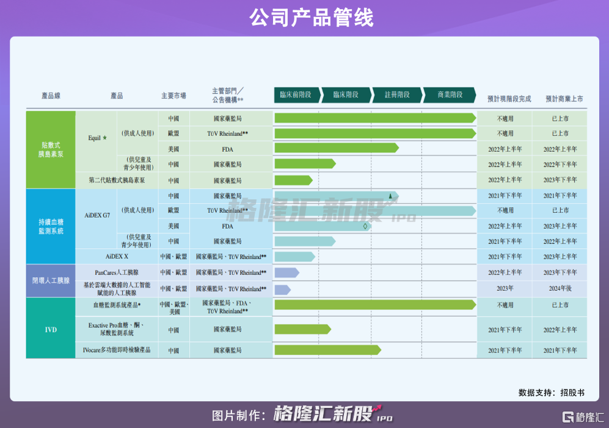The height and width of the screenshot is (428, 609).
Task: Click the 格隆汇新股 IPO logo in footer
Action: pyautogui.click(x=333, y=415)
